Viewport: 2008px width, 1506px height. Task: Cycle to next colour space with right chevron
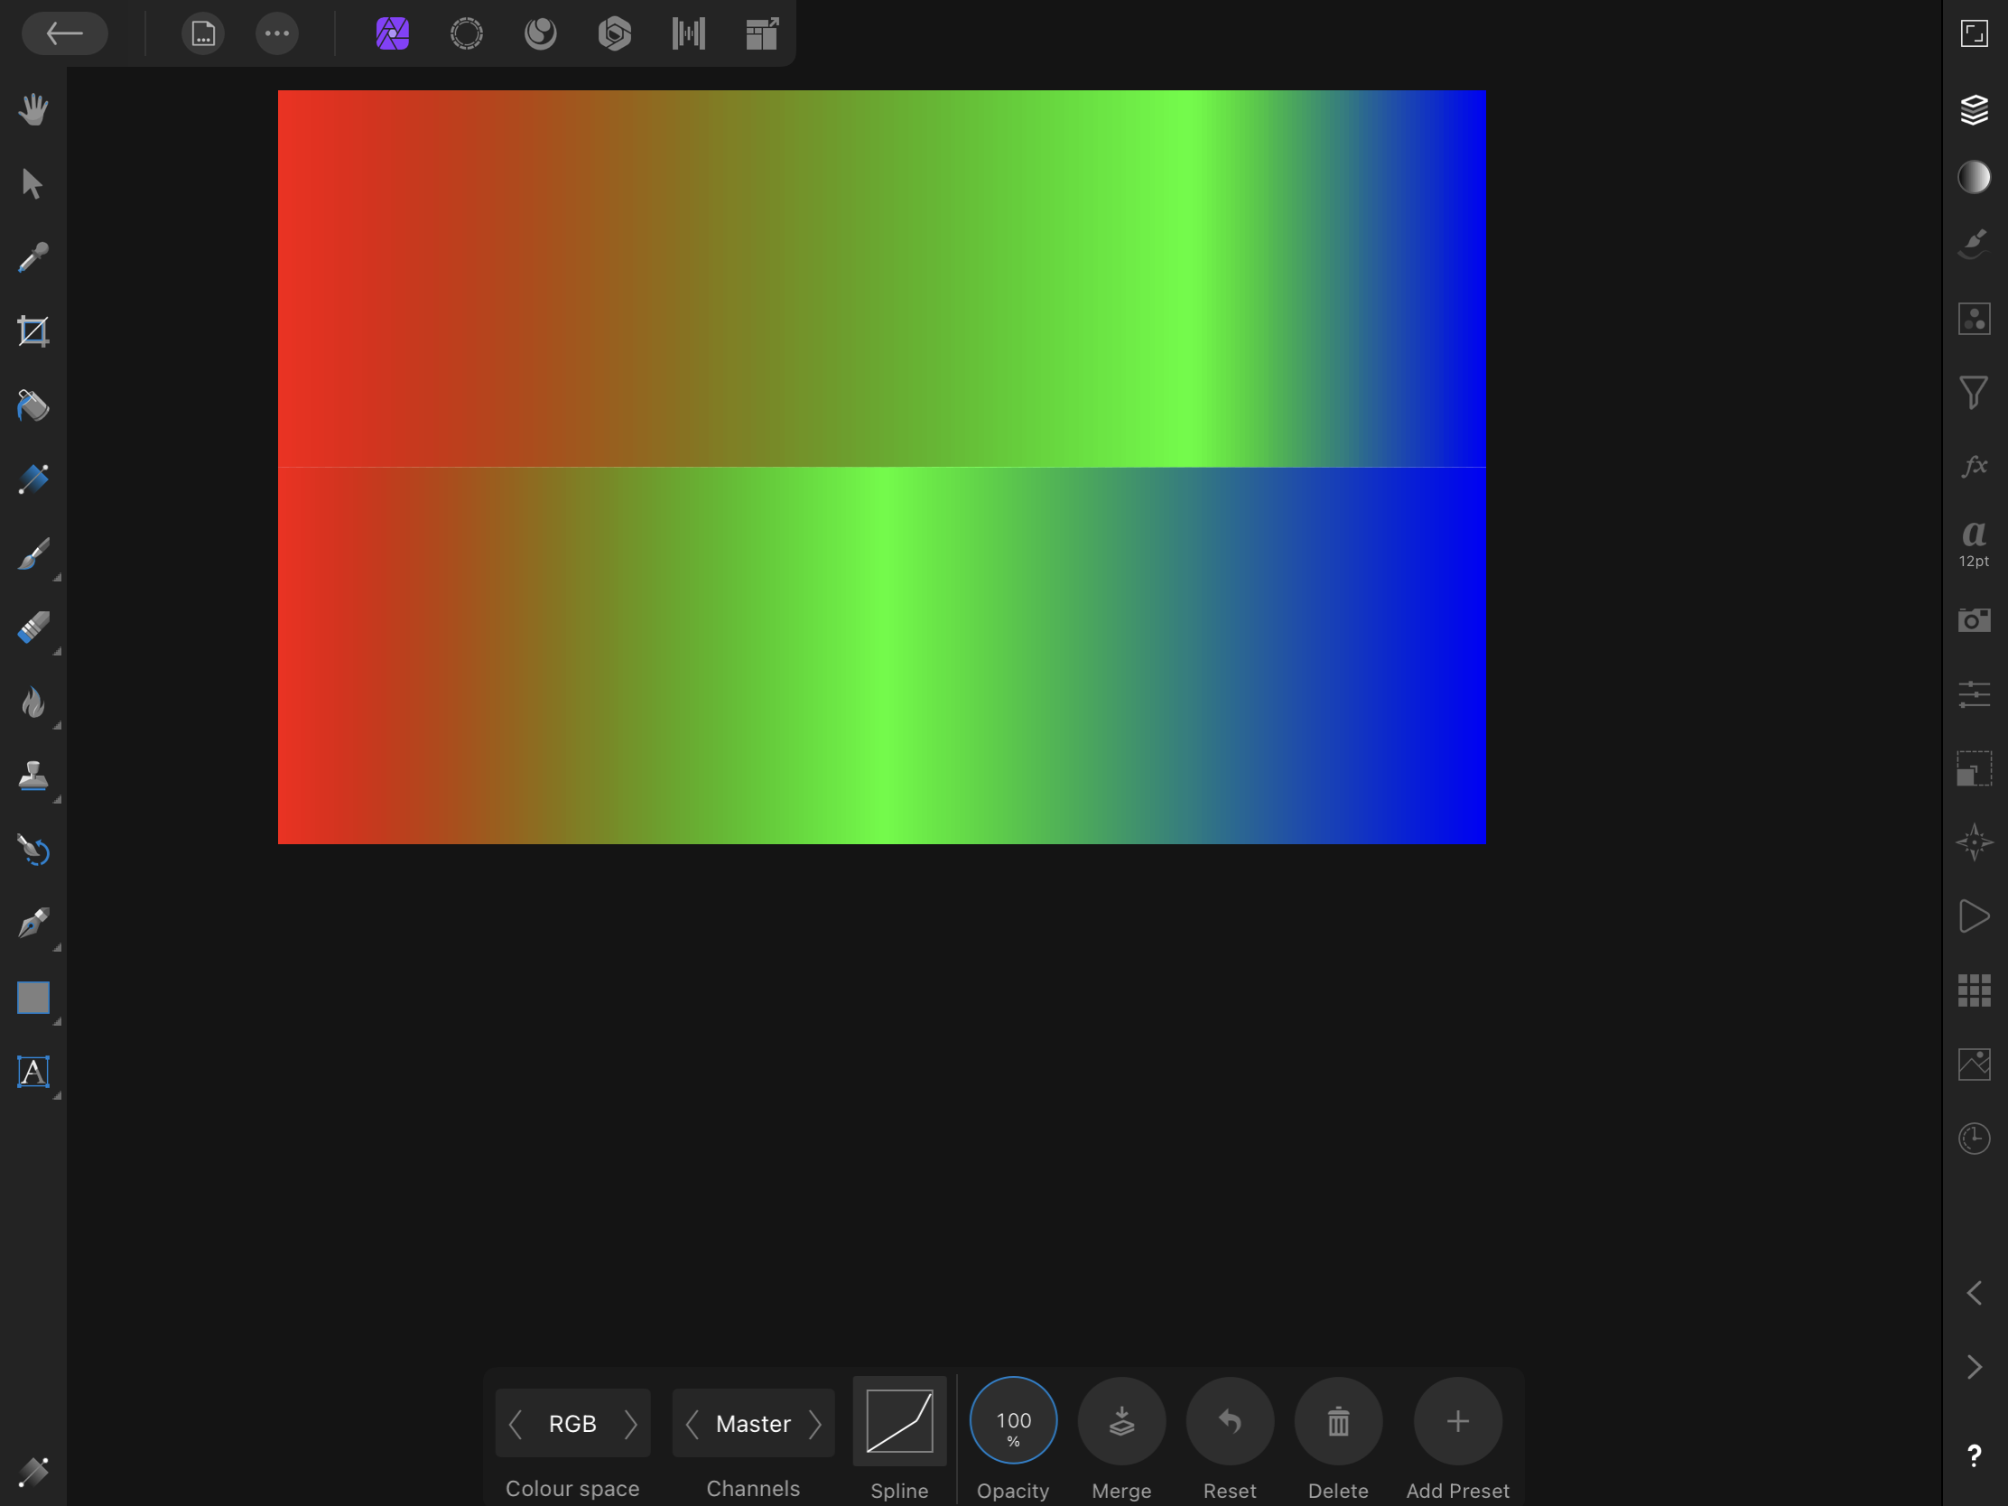tap(633, 1424)
